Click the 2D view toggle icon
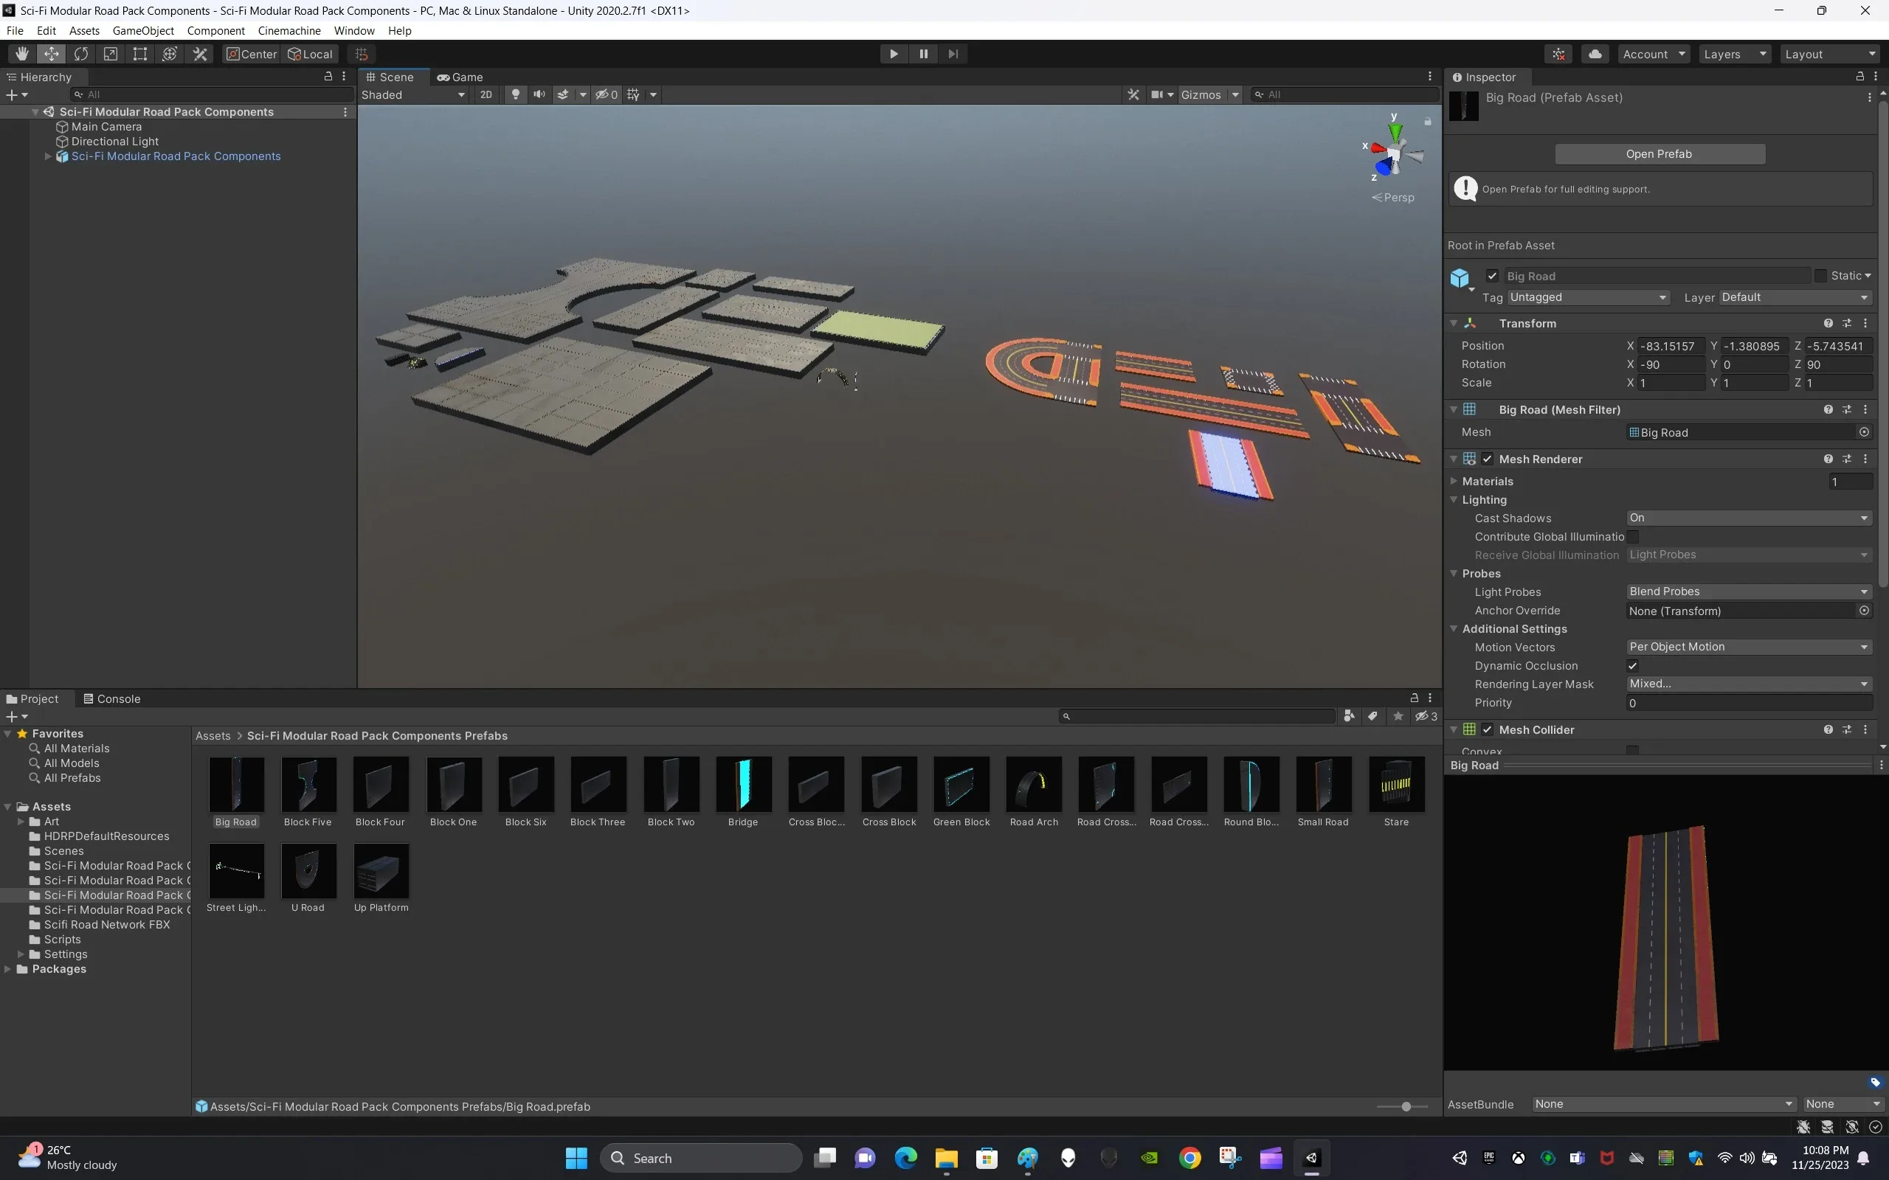Image resolution: width=1889 pixels, height=1180 pixels. click(486, 95)
